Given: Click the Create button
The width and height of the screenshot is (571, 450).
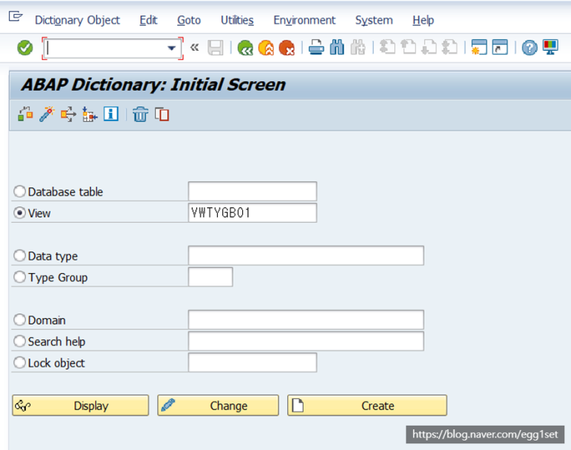Looking at the screenshot, I should tap(367, 405).
